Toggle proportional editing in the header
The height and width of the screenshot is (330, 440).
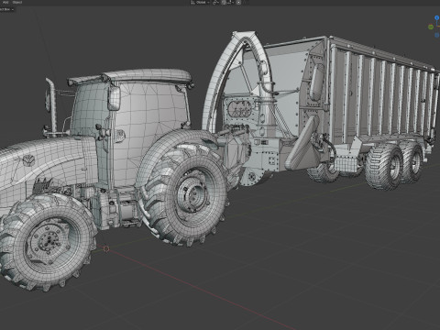coord(238,2)
